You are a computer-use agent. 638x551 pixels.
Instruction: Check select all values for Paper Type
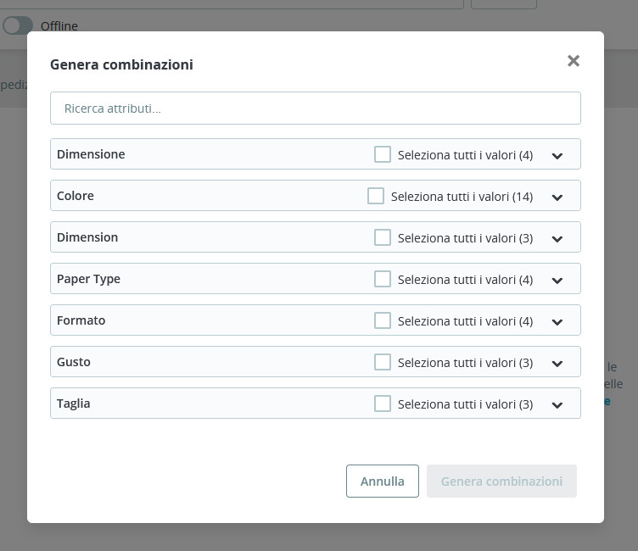click(383, 279)
